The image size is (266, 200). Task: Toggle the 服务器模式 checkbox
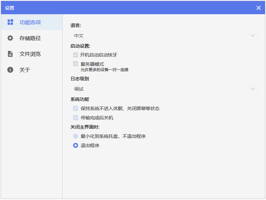point(75,63)
